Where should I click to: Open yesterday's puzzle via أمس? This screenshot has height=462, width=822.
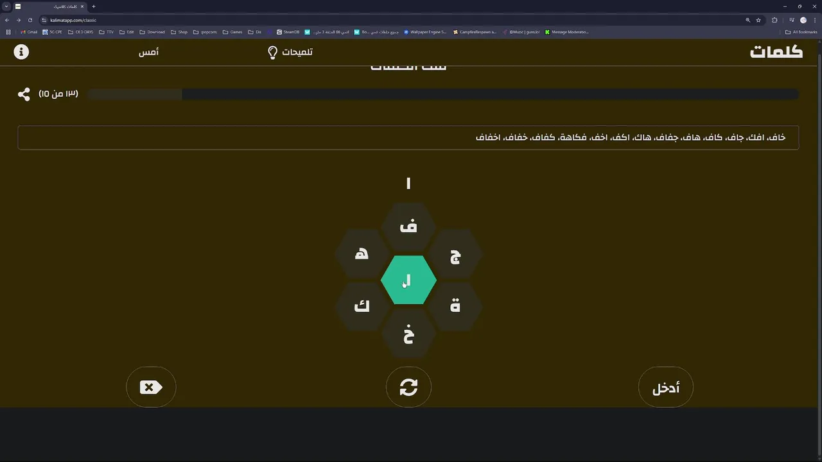tap(148, 52)
